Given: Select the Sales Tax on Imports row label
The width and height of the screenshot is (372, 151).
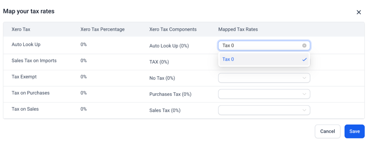Looking at the screenshot, I should click(34, 60).
